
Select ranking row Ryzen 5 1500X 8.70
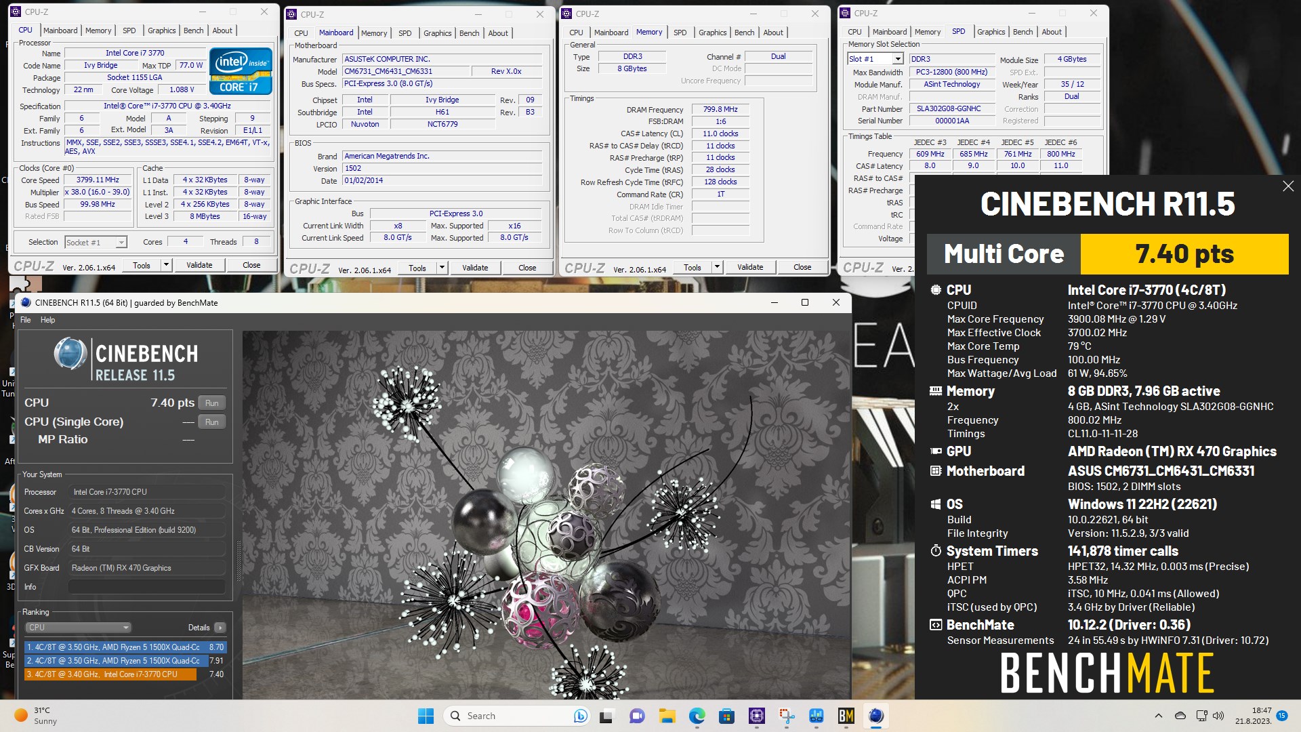[x=125, y=647]
